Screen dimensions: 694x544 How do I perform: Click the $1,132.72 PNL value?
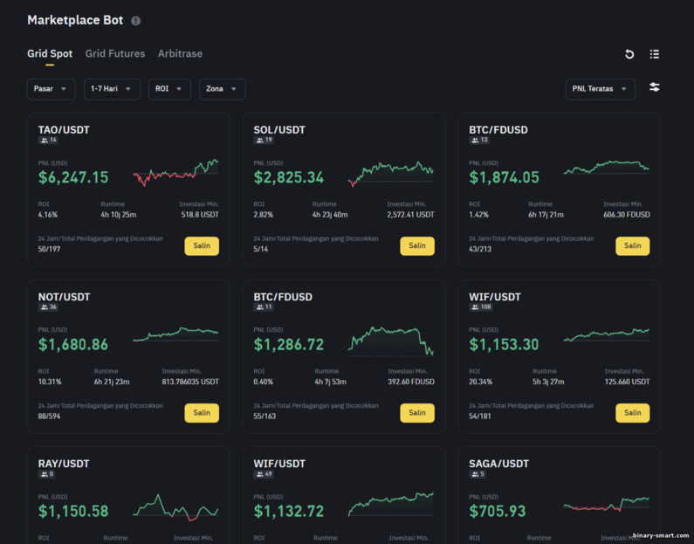(x=289, y=511)
